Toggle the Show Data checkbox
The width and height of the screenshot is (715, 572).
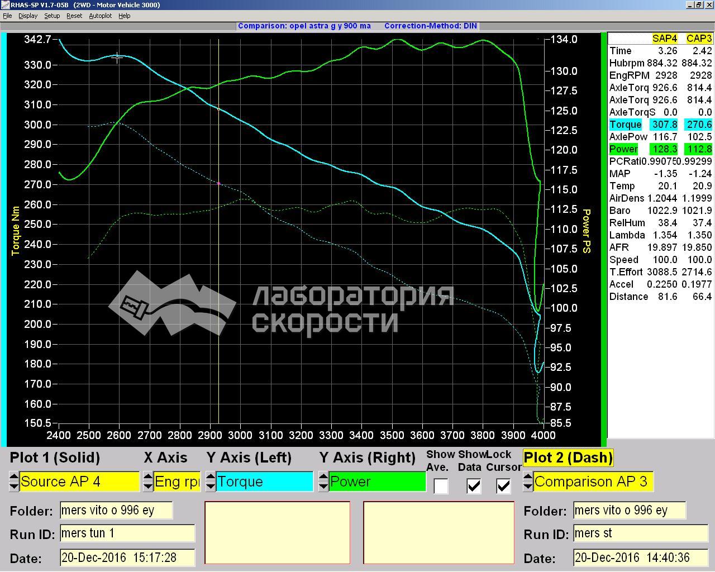473,486
